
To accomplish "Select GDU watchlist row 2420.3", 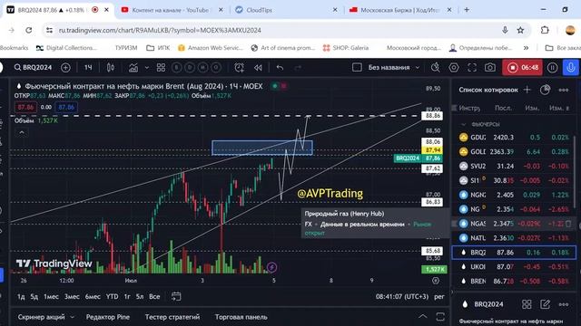I will pos(514,137).
